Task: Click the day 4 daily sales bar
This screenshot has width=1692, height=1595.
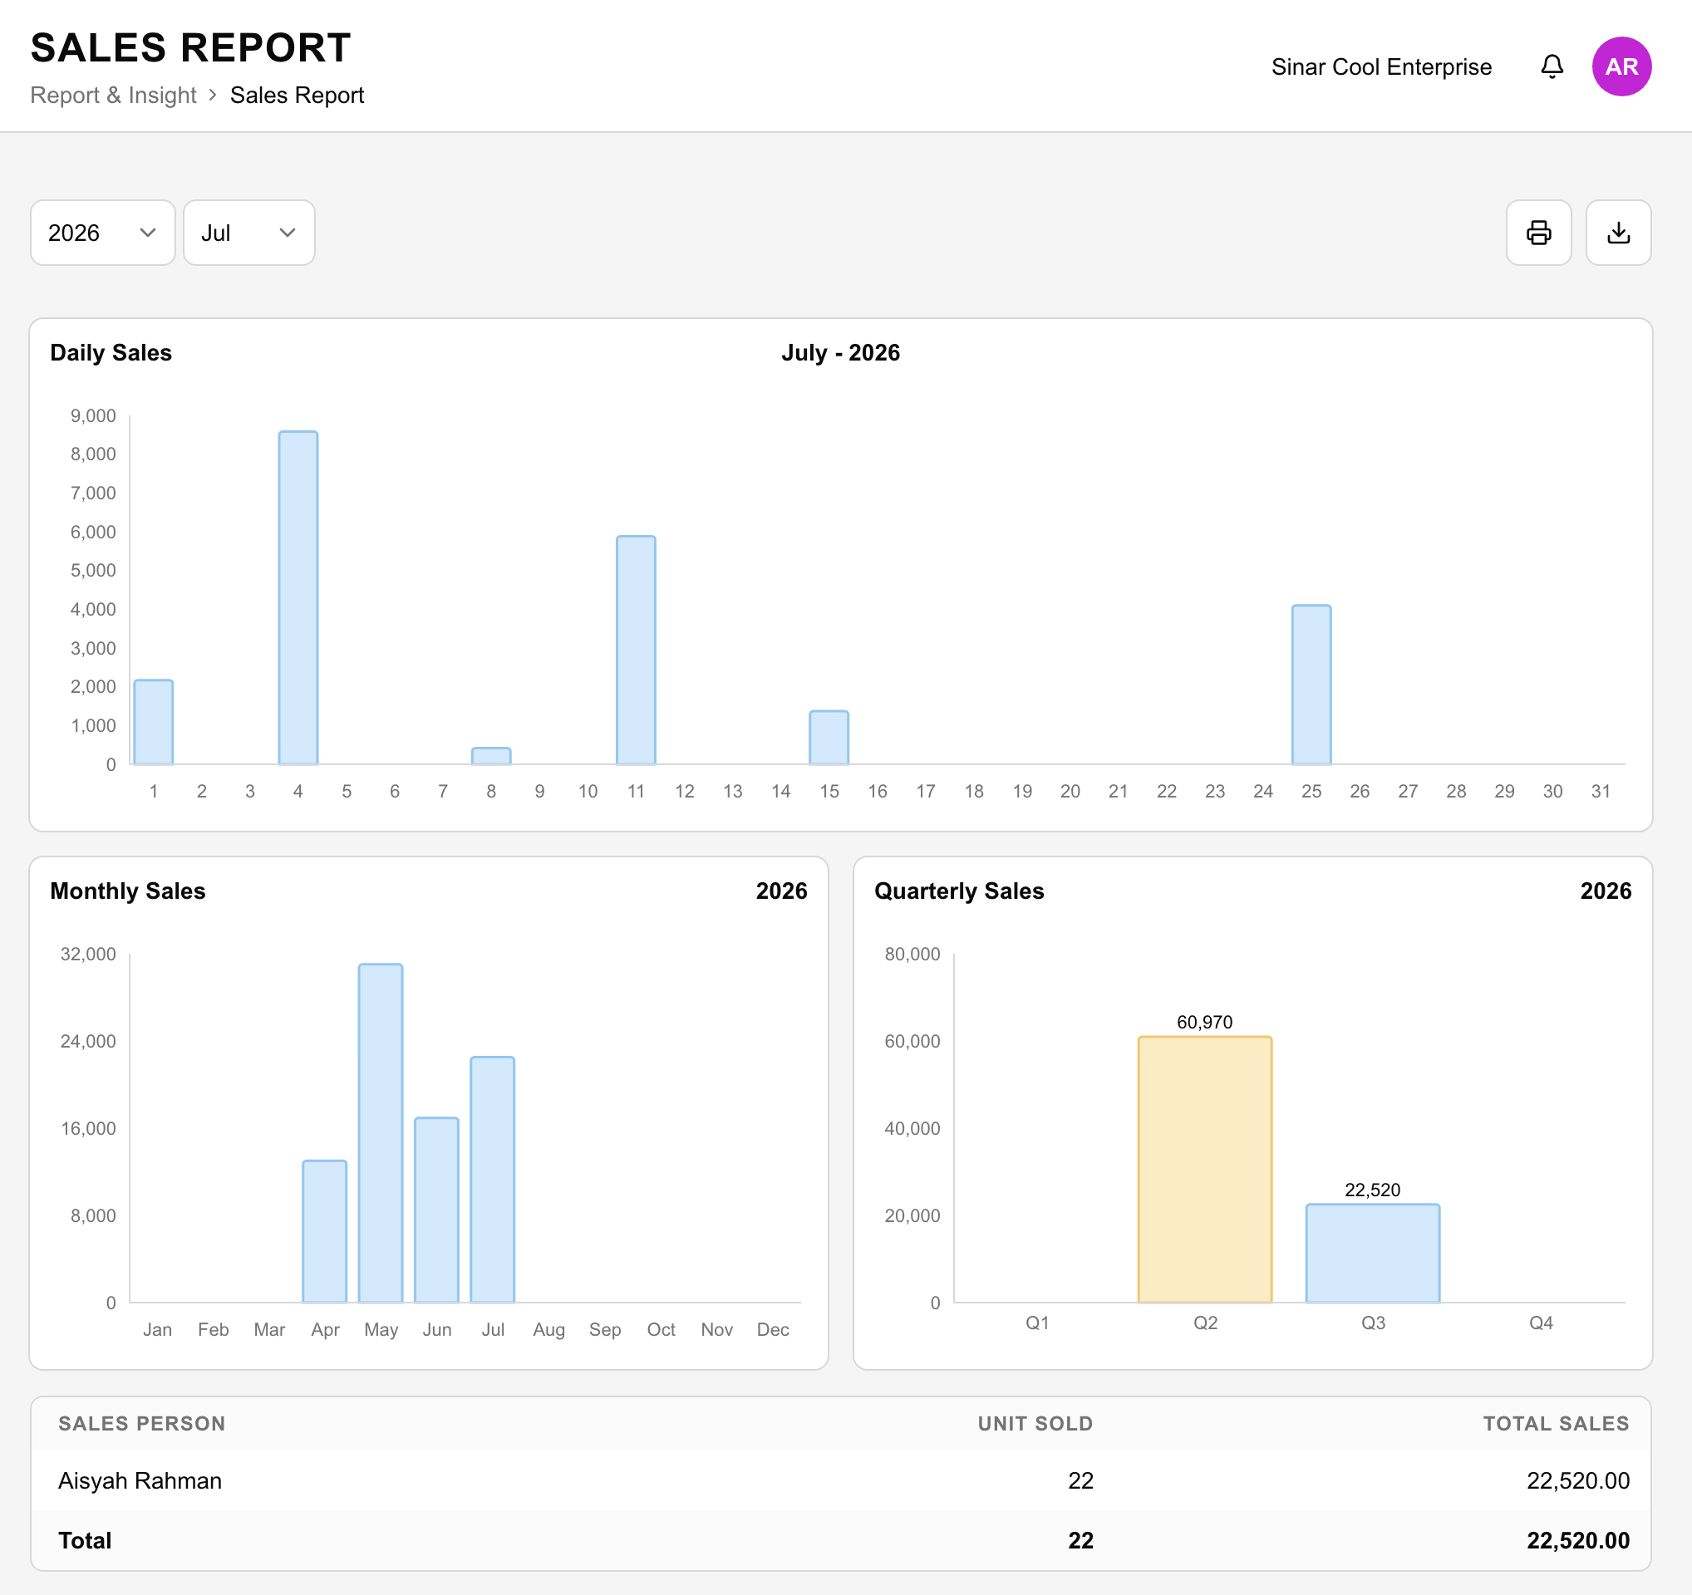Action: click(298, 598)
